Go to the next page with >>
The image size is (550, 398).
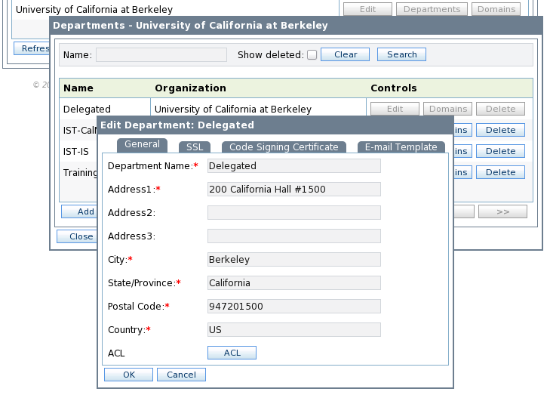(502, 211)
